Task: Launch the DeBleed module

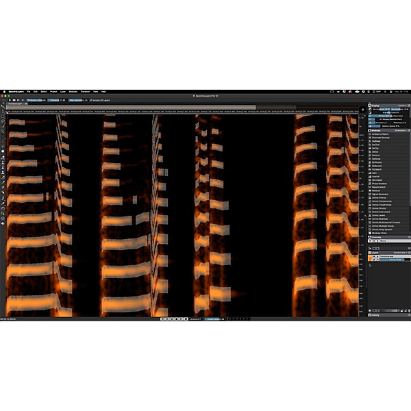Action: coord(376,141)
